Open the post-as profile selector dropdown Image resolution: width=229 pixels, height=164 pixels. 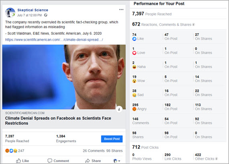tap(117, 161)
